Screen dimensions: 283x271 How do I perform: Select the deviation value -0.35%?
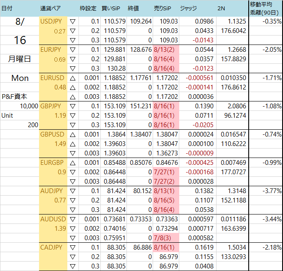click(x=272, y=21)
